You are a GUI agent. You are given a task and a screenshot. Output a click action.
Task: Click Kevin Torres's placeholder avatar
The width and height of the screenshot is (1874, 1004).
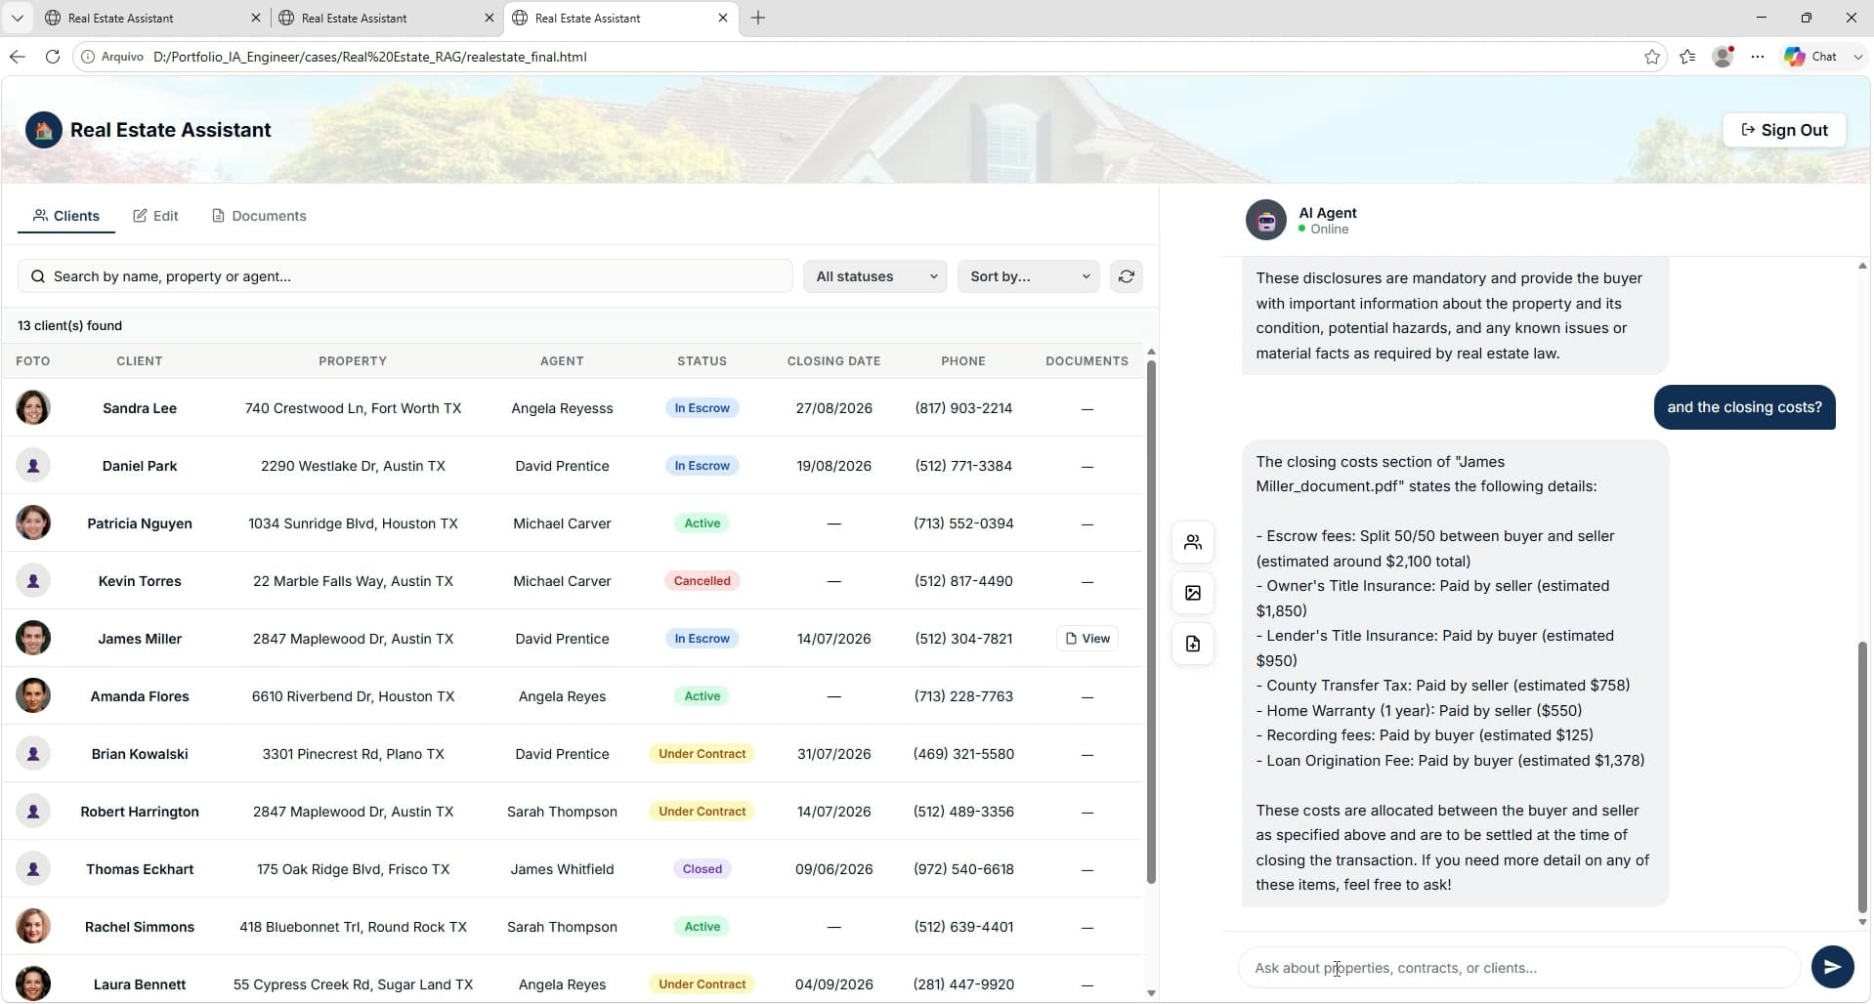coord(33,580)
